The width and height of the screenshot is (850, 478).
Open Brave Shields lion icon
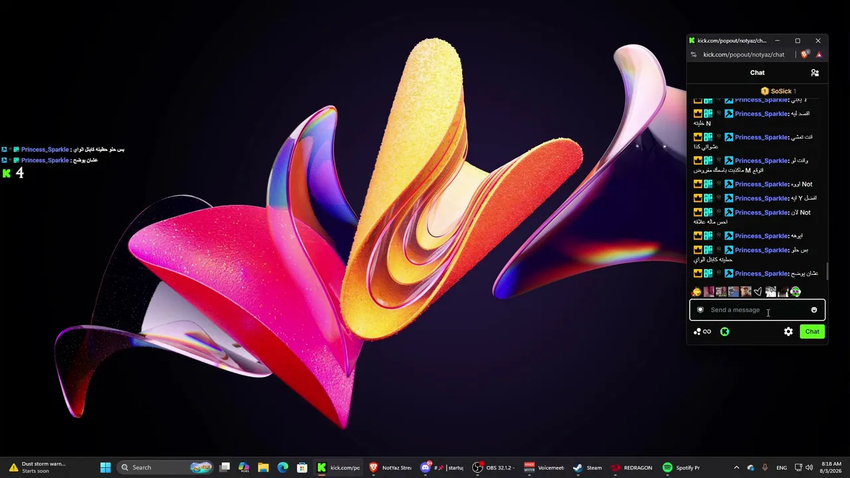(805, 54)
